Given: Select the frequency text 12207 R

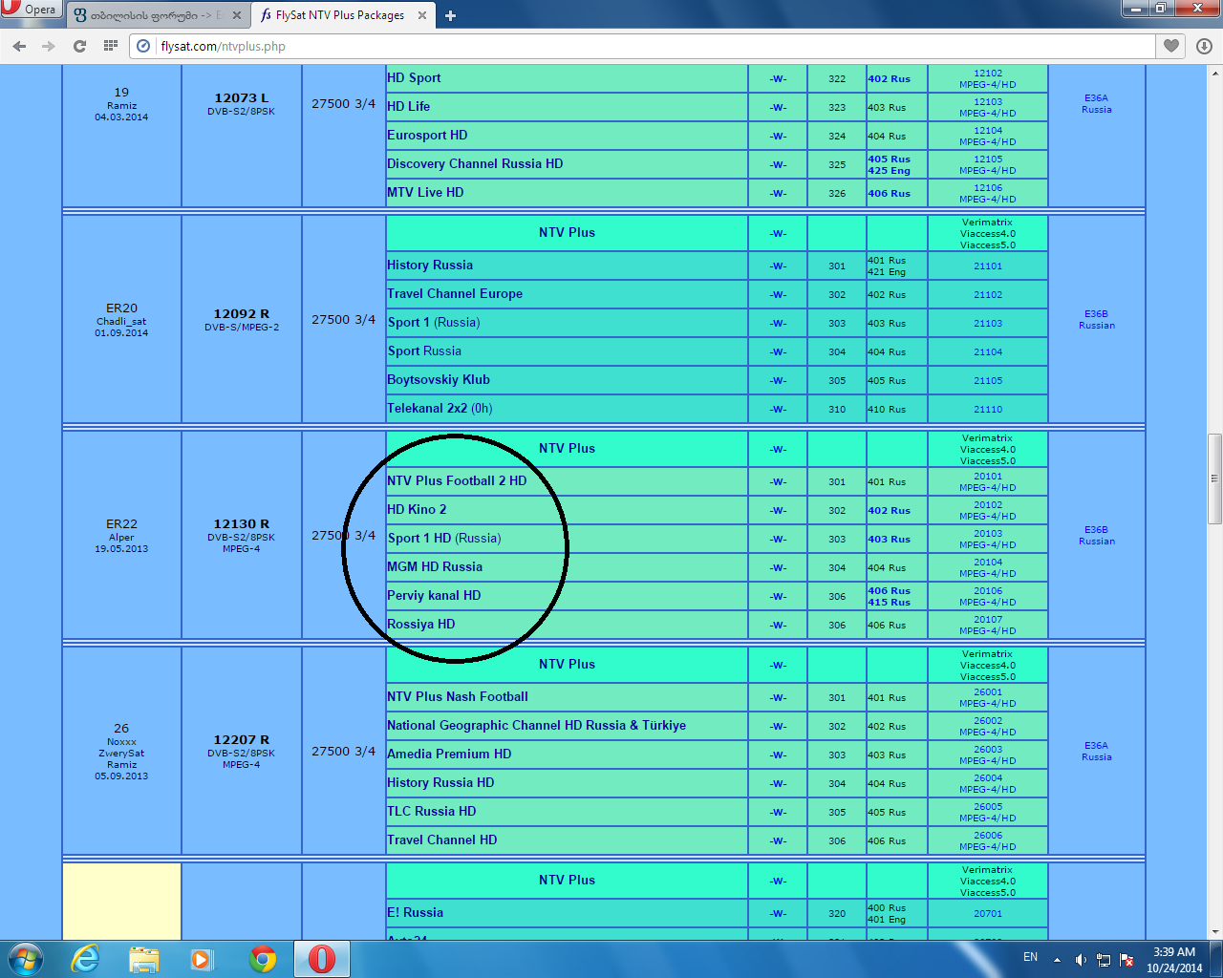Looking at the screenshot, I should click(242, 740).
